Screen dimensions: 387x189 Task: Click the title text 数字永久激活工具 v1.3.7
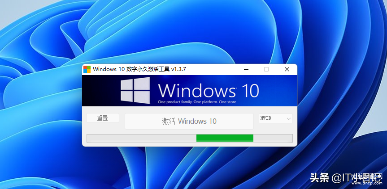coord(156,69)
